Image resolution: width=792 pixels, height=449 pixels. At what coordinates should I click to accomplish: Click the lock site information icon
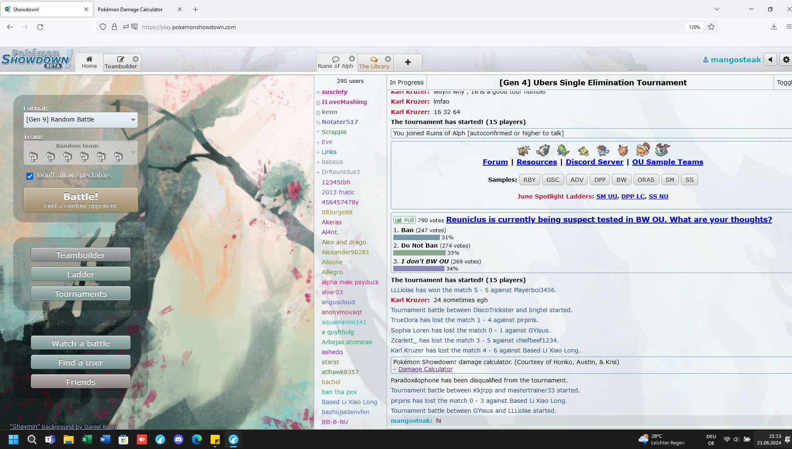click(x=114, y=27)
